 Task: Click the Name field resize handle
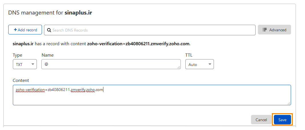click(179, 67)
